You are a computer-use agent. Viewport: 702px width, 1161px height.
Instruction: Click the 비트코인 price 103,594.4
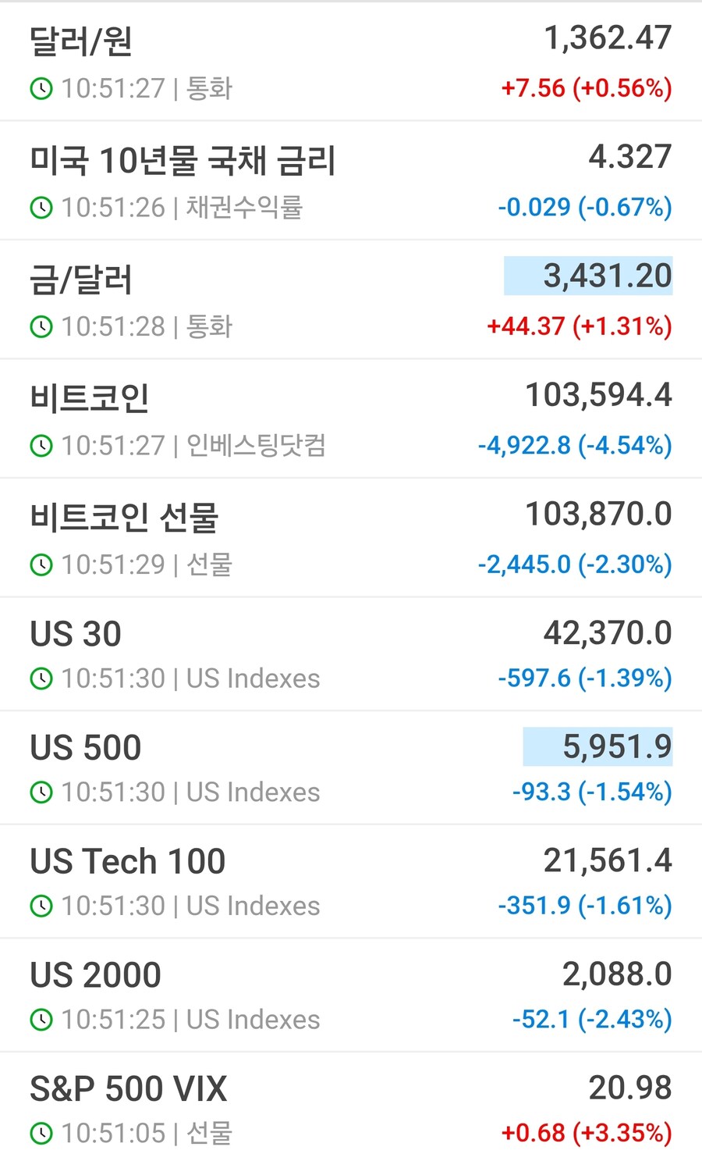pyautogui.click(x=598, y=395)
